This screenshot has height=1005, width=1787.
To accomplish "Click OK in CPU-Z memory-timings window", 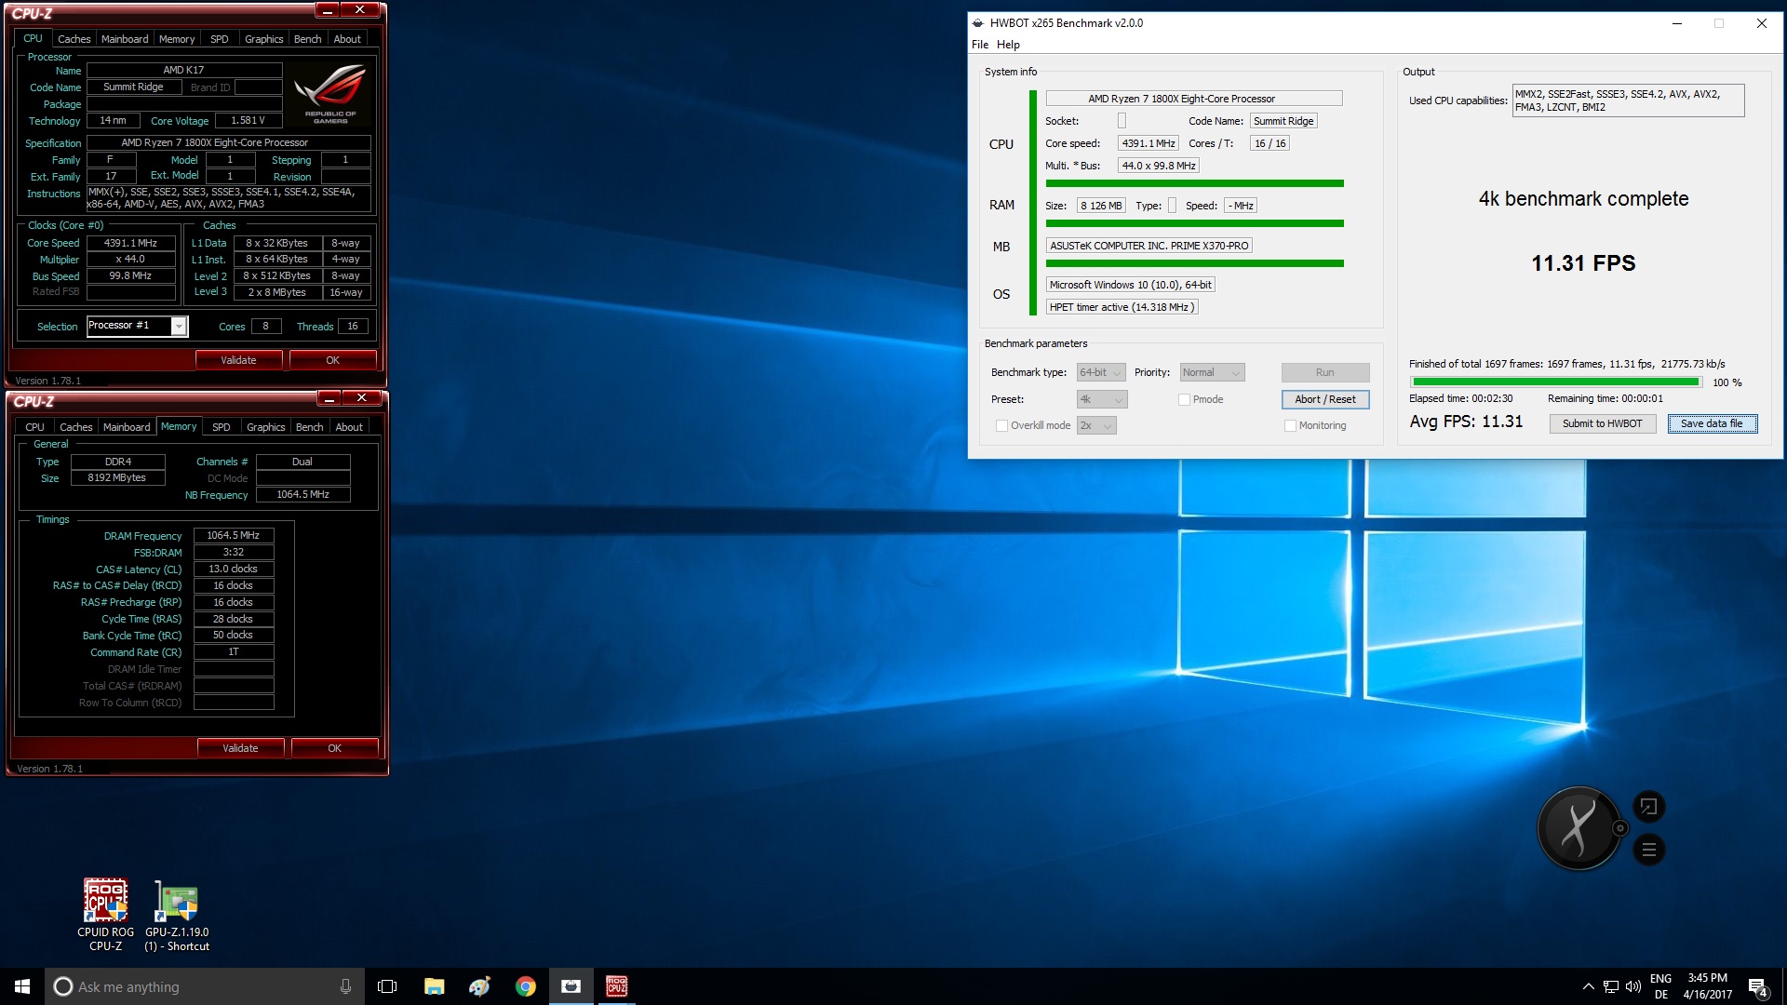I will pos(334,748).
